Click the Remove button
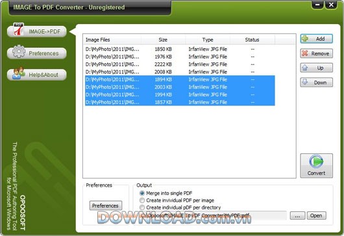344x236 pixels. pyautogui.click(x=316, y=53)
